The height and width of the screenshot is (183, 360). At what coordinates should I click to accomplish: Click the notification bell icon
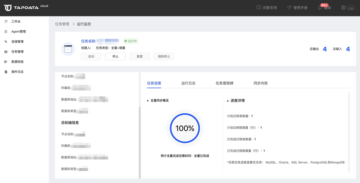pyautogui.click(x=320, y=8)
